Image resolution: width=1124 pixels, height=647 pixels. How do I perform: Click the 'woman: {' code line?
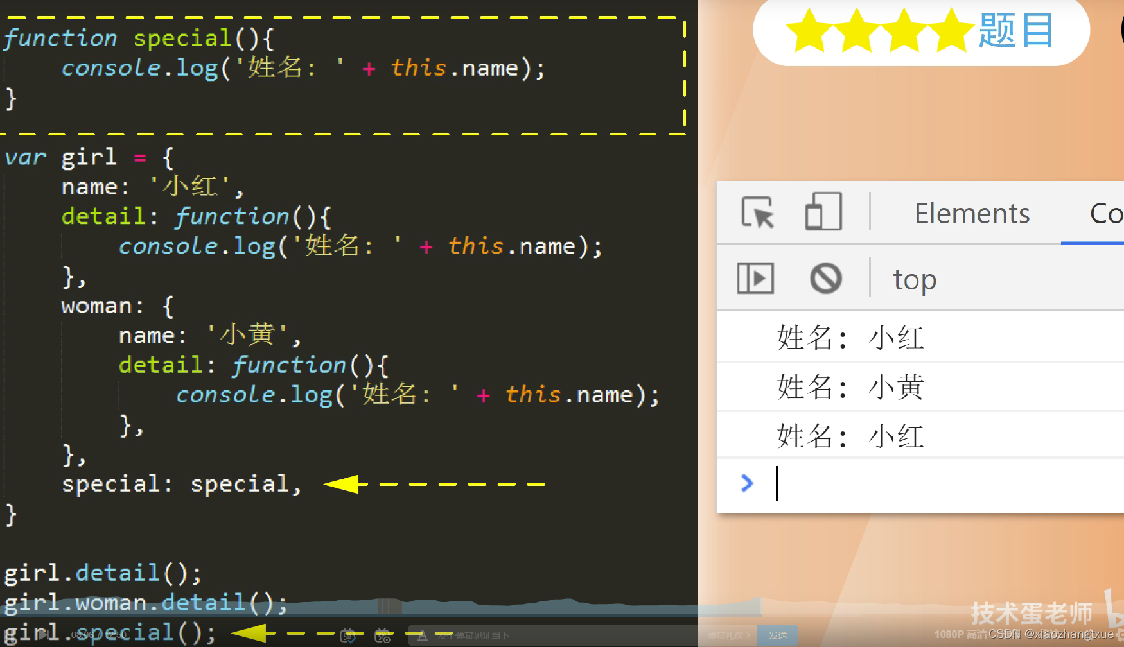[x=118, y=306]
